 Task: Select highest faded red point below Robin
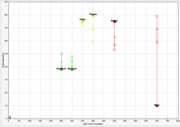[x=115, y=37]
